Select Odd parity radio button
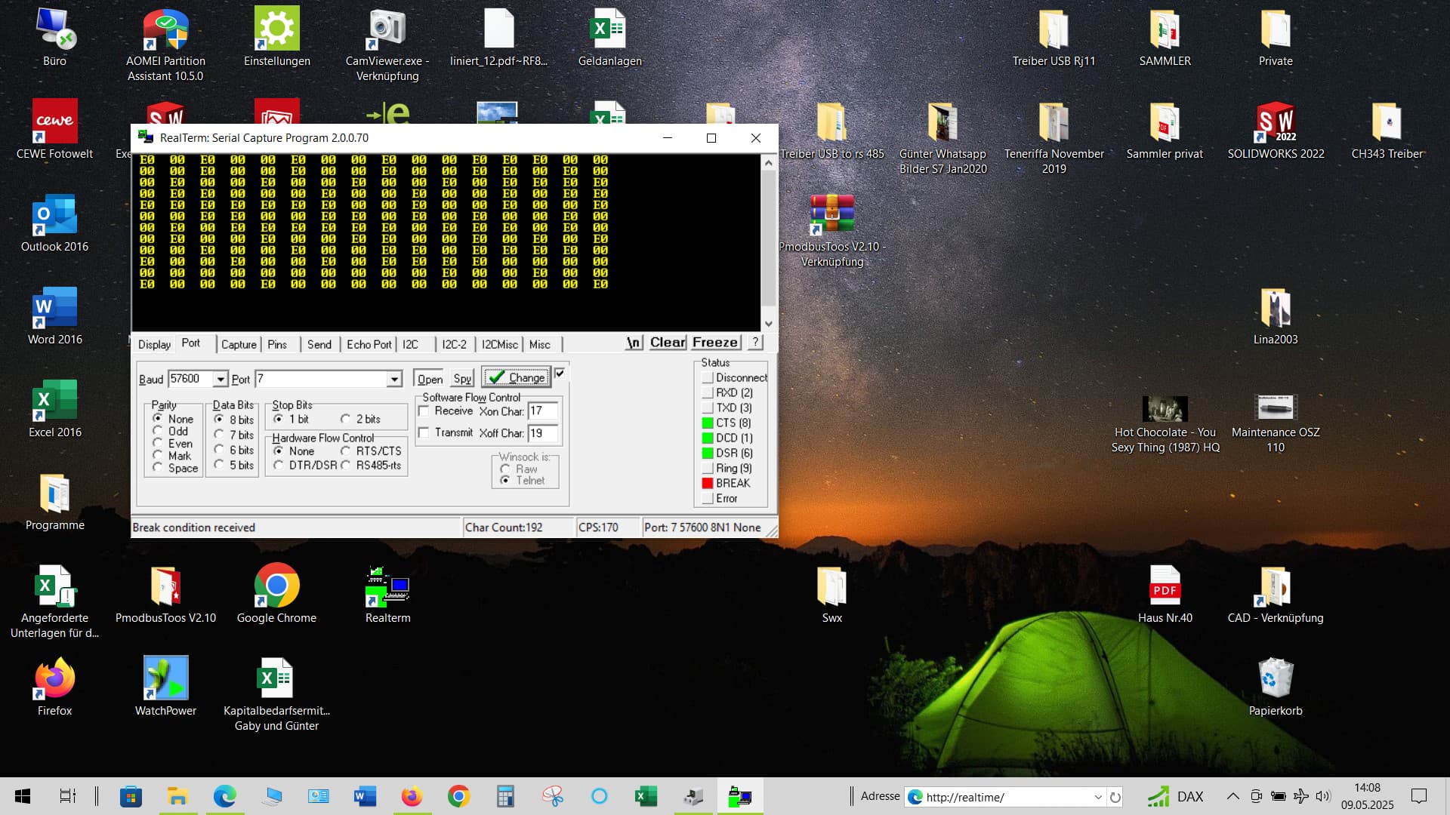The image size is (1450, 815). click(157, 430)
